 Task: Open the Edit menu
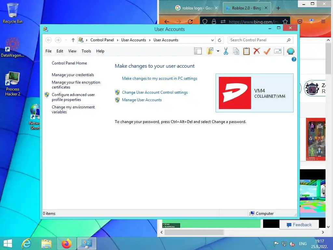(60, 51)
